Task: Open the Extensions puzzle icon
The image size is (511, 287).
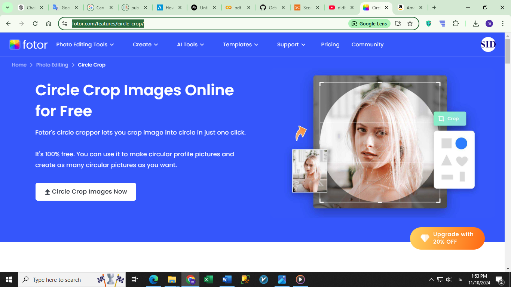Action: pos(456,24)
